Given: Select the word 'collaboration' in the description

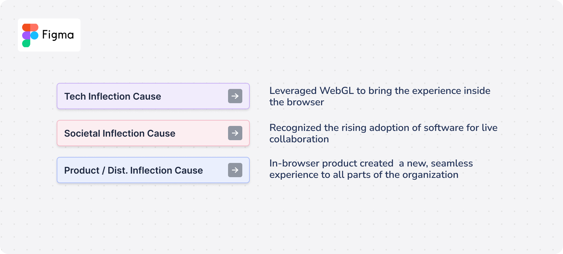Looking at the screenshot, I should [x=299, y=139].
